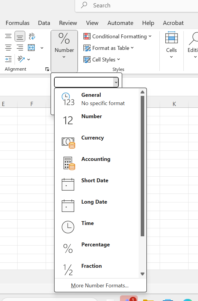The image size is (198, 301).
Task: Click the number format combo box arrow
Action: (x=116, y=82)
